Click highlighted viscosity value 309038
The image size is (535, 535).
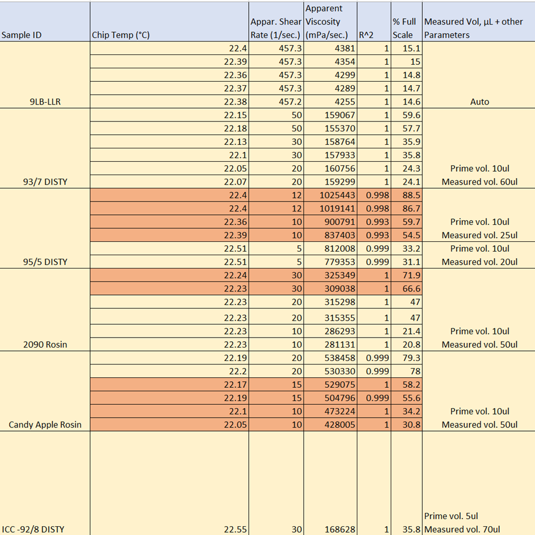pos(330,289)
